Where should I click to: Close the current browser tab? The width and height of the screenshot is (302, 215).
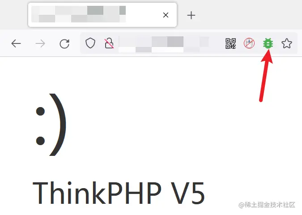click(x=166, y=15)
